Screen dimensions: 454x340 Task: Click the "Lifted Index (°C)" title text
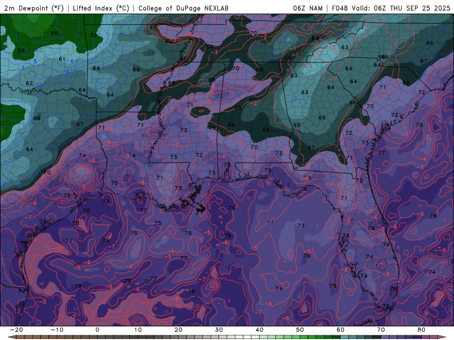pyautogui.click(x=101, y=8)
